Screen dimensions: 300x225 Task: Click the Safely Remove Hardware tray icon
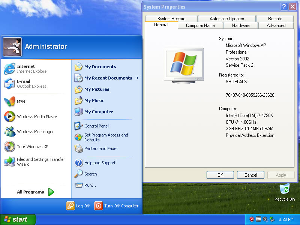[271, 219]
